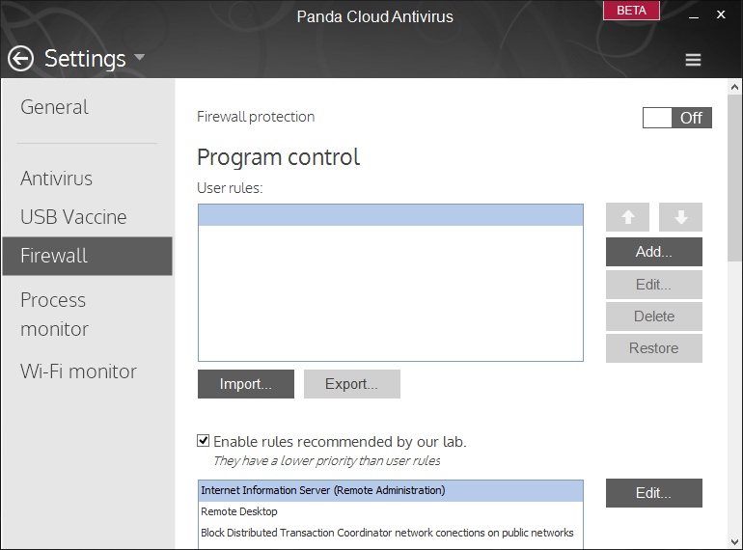Click the scrollbar down arrow
This screenshot has height=550, width=743.
pos(734,542)
